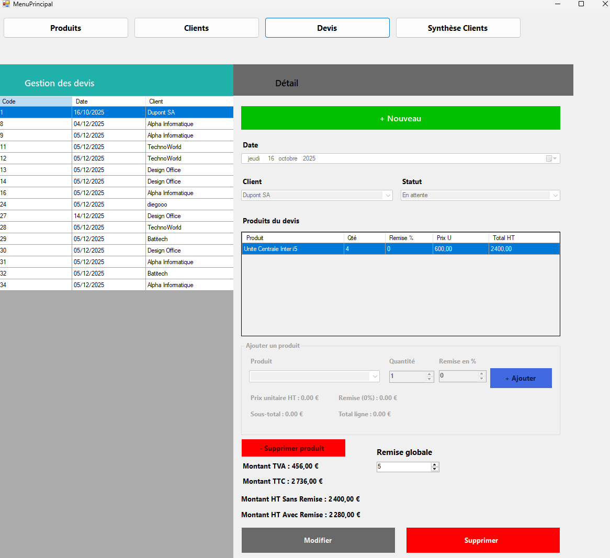The height and width of the screenshot is (558, 610).
Task: Sort the devis list by Date column
Action: coord(108,101)
